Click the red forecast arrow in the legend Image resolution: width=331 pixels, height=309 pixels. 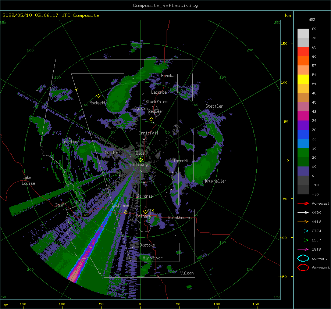click(x=303, y=203)
